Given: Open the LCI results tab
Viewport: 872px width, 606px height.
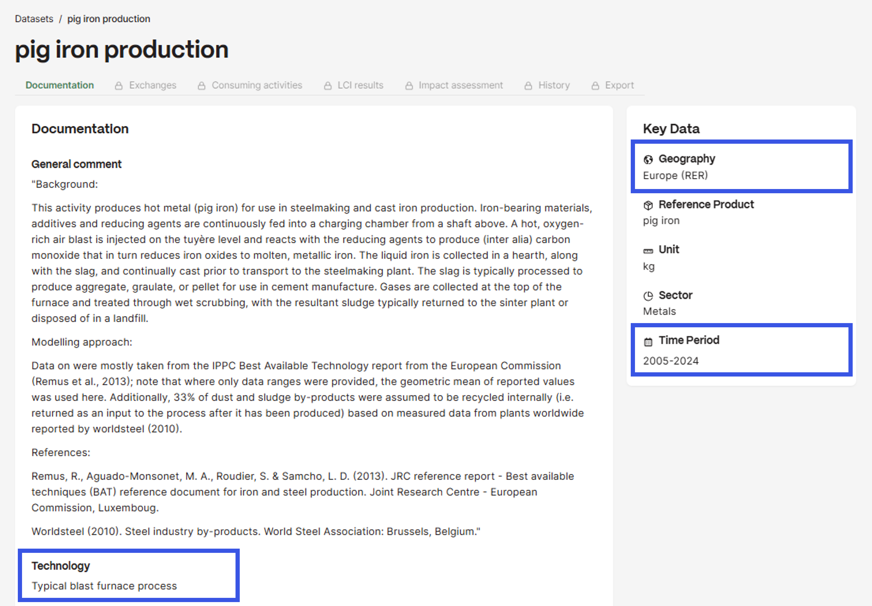Looking at the screenshot, I should click(360, 85).
